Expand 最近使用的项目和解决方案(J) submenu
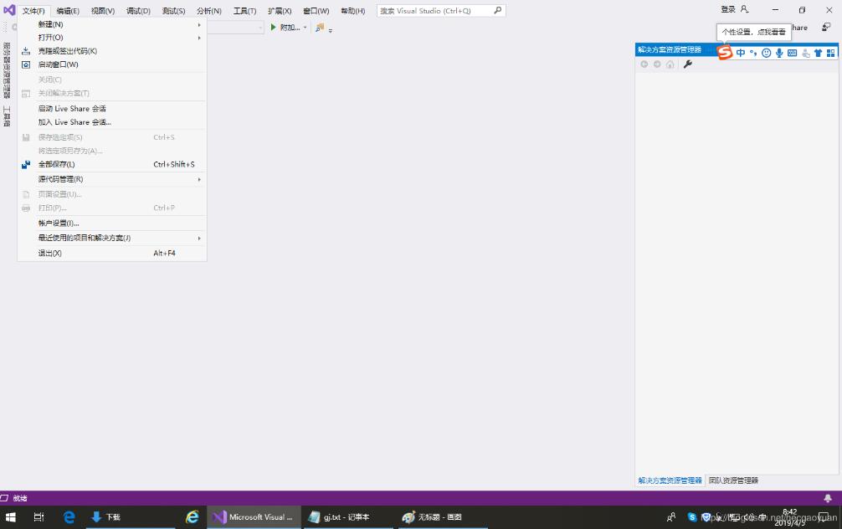842x529 pixels. pyautogui.click(x=112, y=238)
